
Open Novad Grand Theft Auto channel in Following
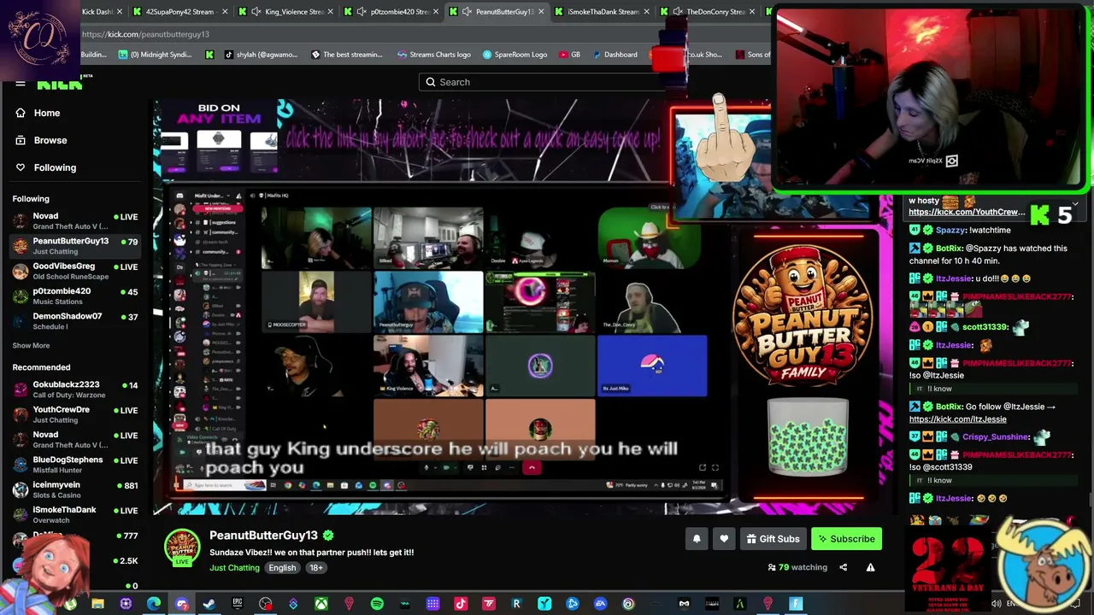tap(75, 221)
